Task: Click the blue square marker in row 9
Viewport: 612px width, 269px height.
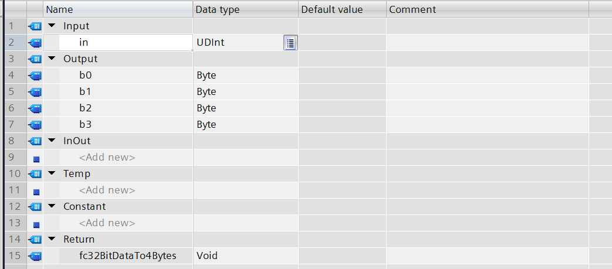Action: coord(36,158)
